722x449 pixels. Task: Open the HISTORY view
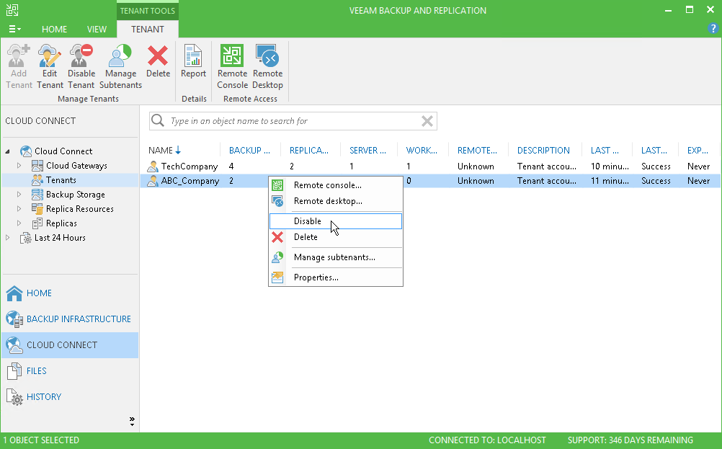(x=70, y=397)
